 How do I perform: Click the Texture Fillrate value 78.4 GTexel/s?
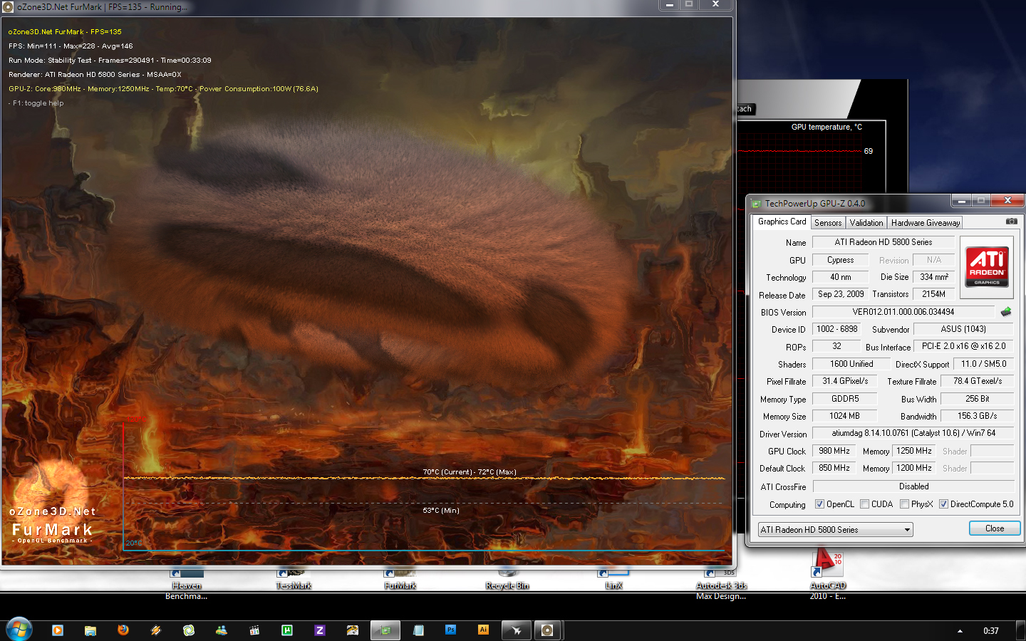coord(978,381)
